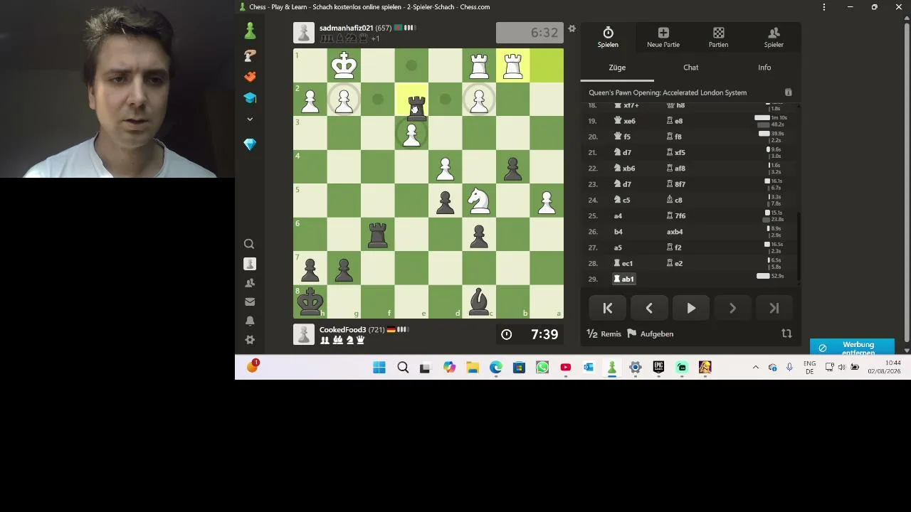911x512 pixels.
Task: Switch to the Partien tab
Action: (718, 38)
